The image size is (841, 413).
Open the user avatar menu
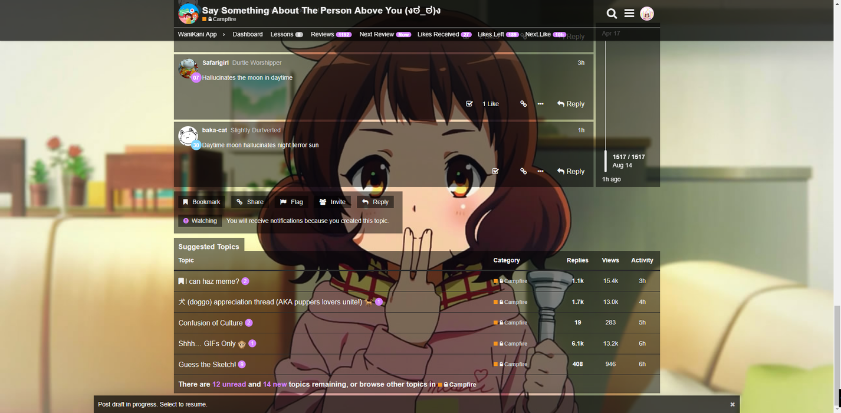tap(647, 14)
